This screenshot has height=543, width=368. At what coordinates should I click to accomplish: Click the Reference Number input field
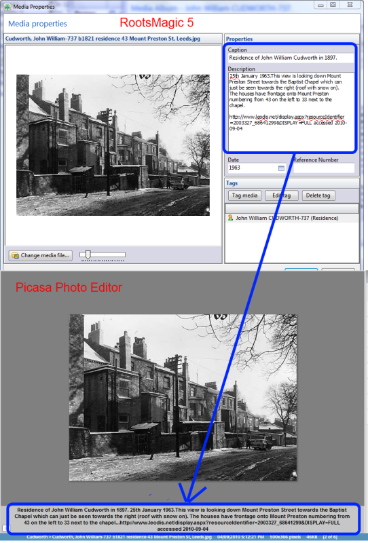pyautogui.click(x=324, y=168)
